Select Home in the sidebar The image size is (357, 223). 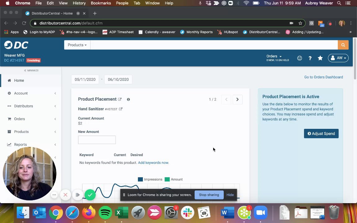tap(31, 80)
